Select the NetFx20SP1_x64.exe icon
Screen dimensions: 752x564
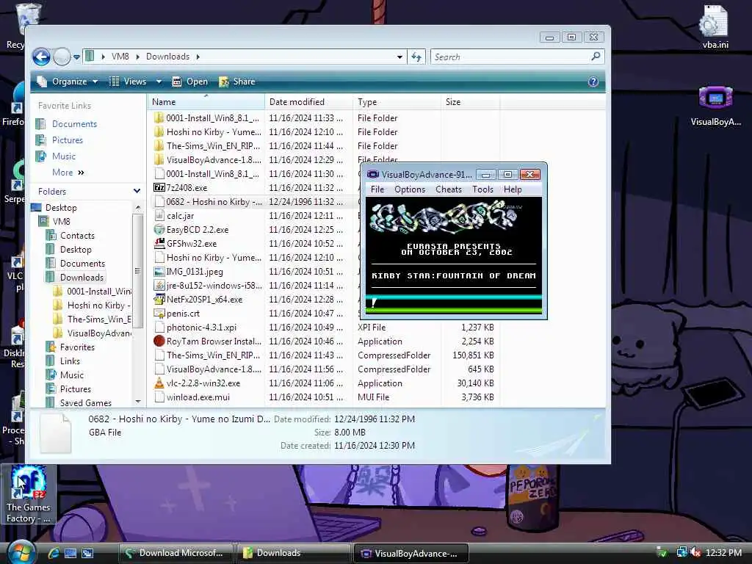(159, 300)
